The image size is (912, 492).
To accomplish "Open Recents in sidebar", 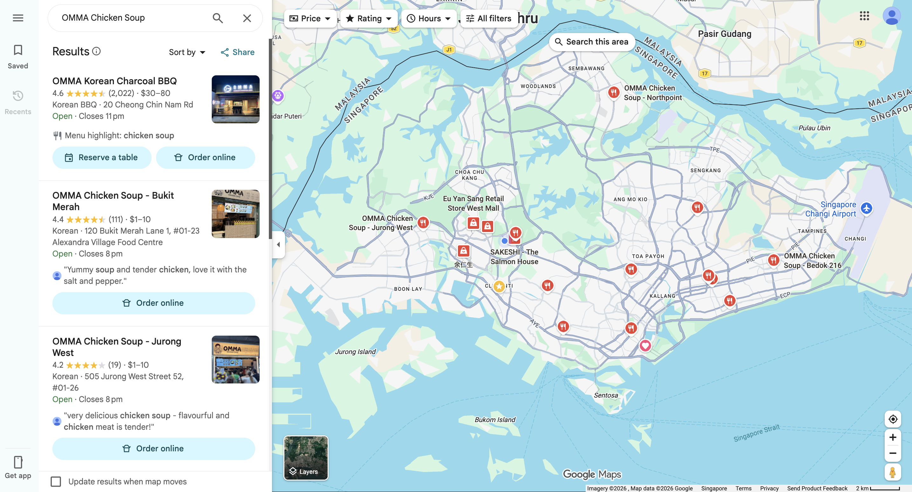I will 18,102.
